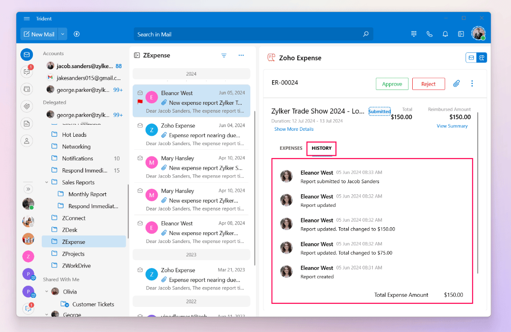The image size is (511, 332).
Task: Collapse the Olivia shared section
Action: [47, 292]
